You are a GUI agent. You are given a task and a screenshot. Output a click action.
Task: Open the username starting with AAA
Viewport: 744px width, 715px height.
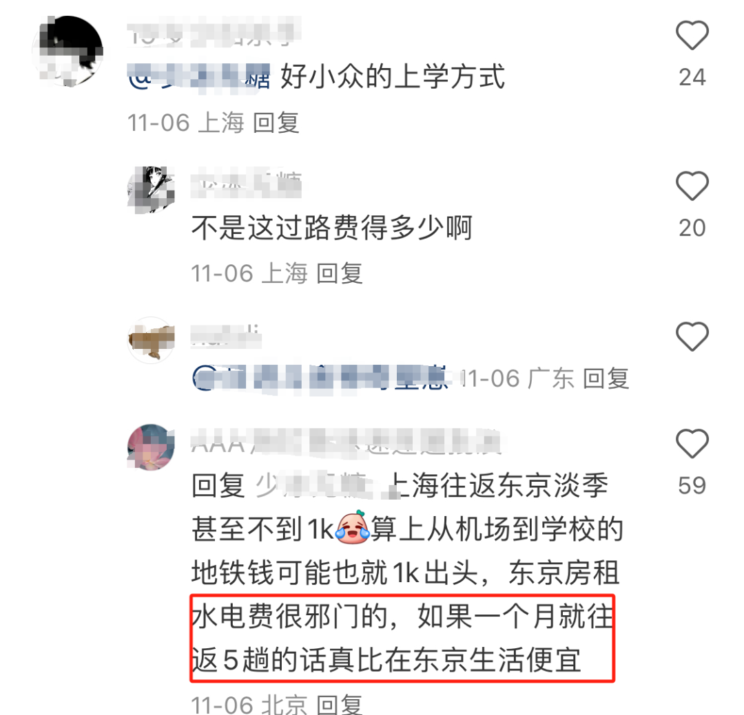[x=347, y=442]
